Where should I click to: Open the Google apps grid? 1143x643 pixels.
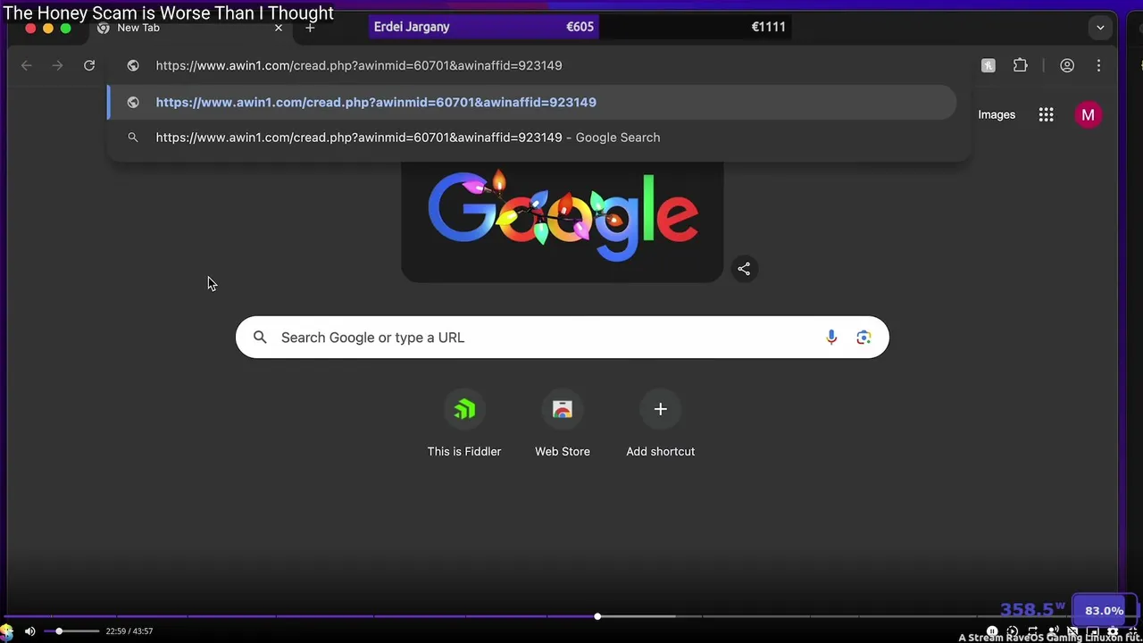point(1046,114)
